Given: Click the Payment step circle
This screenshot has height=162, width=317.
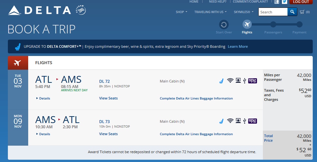Looking at the screenshot, I should click(299, 25).
